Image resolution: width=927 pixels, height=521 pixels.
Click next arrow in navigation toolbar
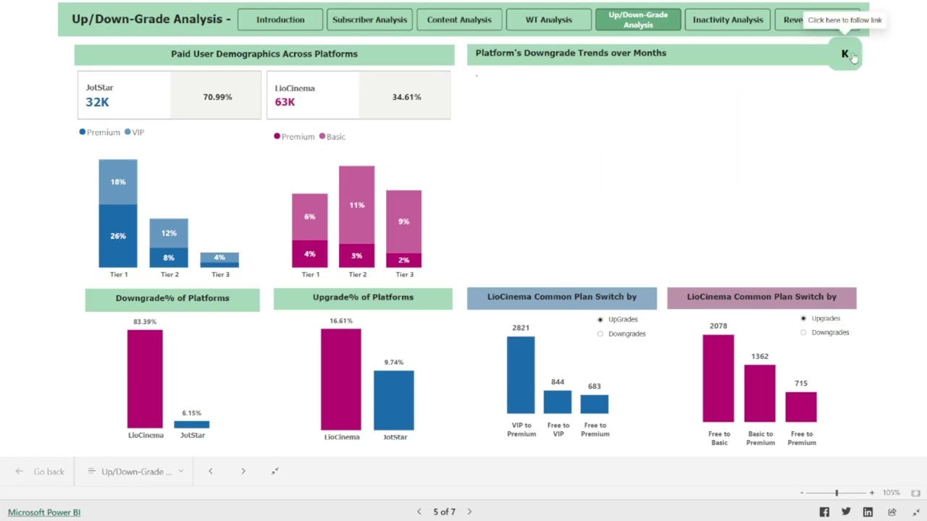click(x=243, y=471)
